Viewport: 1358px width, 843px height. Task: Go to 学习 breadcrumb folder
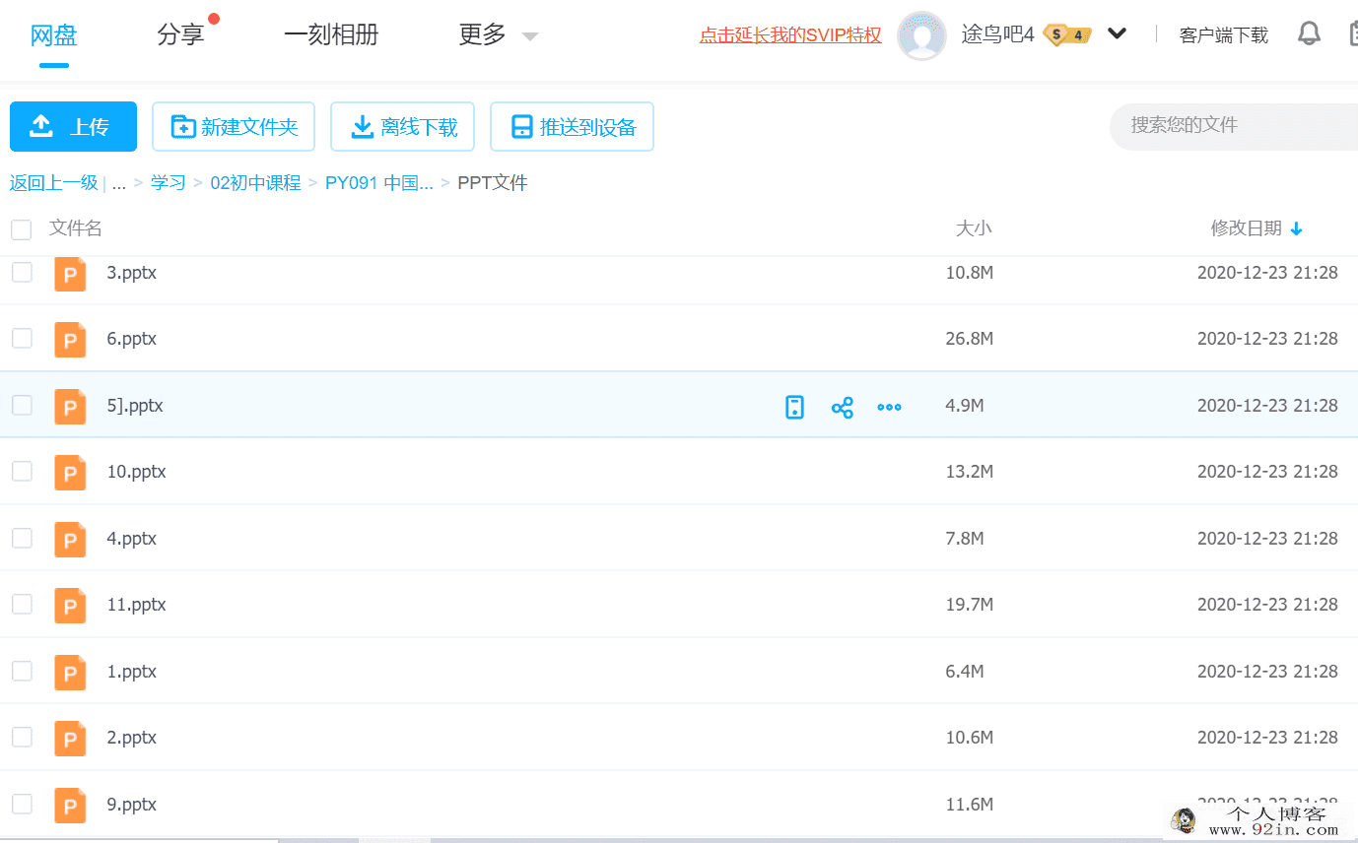tap(169, 183)
